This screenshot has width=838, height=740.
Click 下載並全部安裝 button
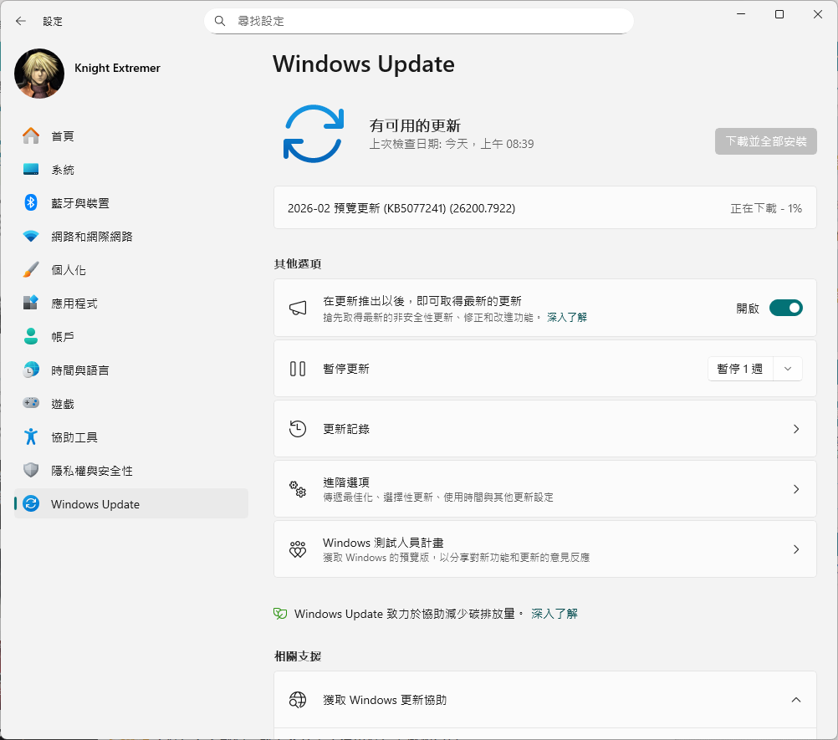pyautogui.click(x=766, y=141)
